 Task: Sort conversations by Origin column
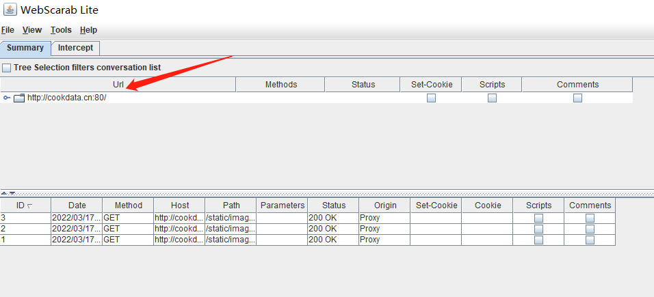pyautogui.click(x=384, y=206)
